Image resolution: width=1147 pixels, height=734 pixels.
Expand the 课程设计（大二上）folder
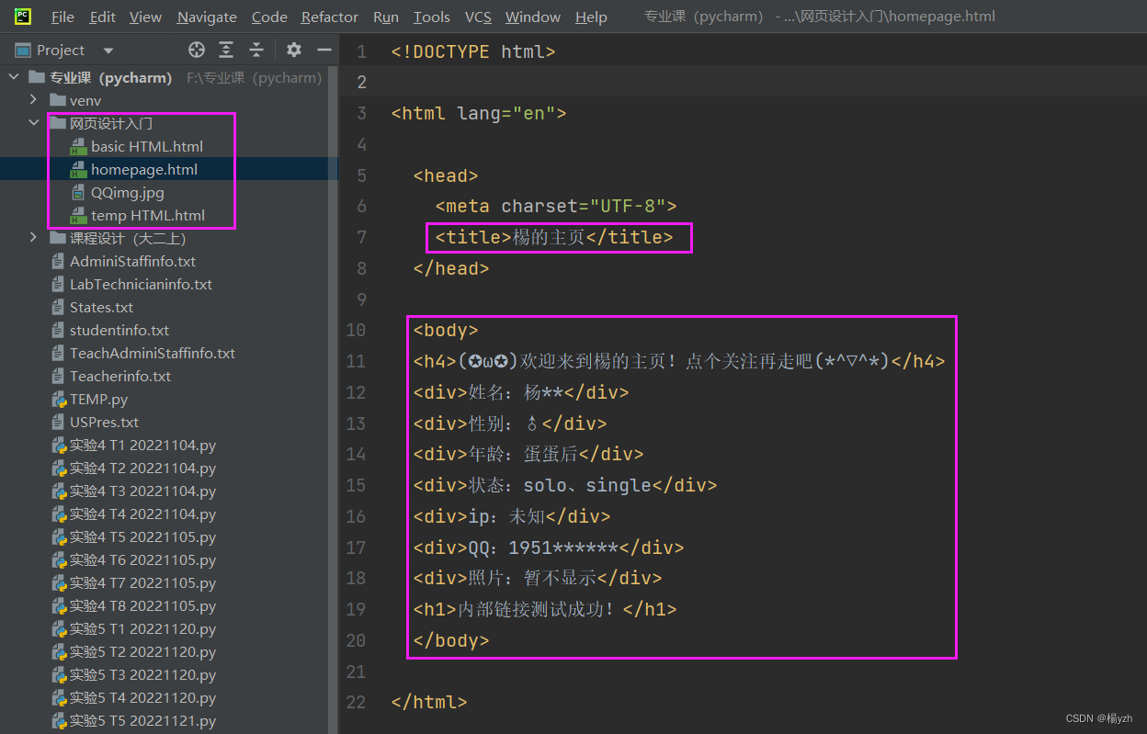(x=33, y=238)
